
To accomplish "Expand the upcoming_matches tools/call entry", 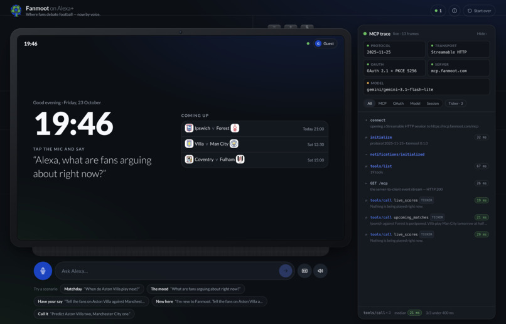I will click(427, 220).
